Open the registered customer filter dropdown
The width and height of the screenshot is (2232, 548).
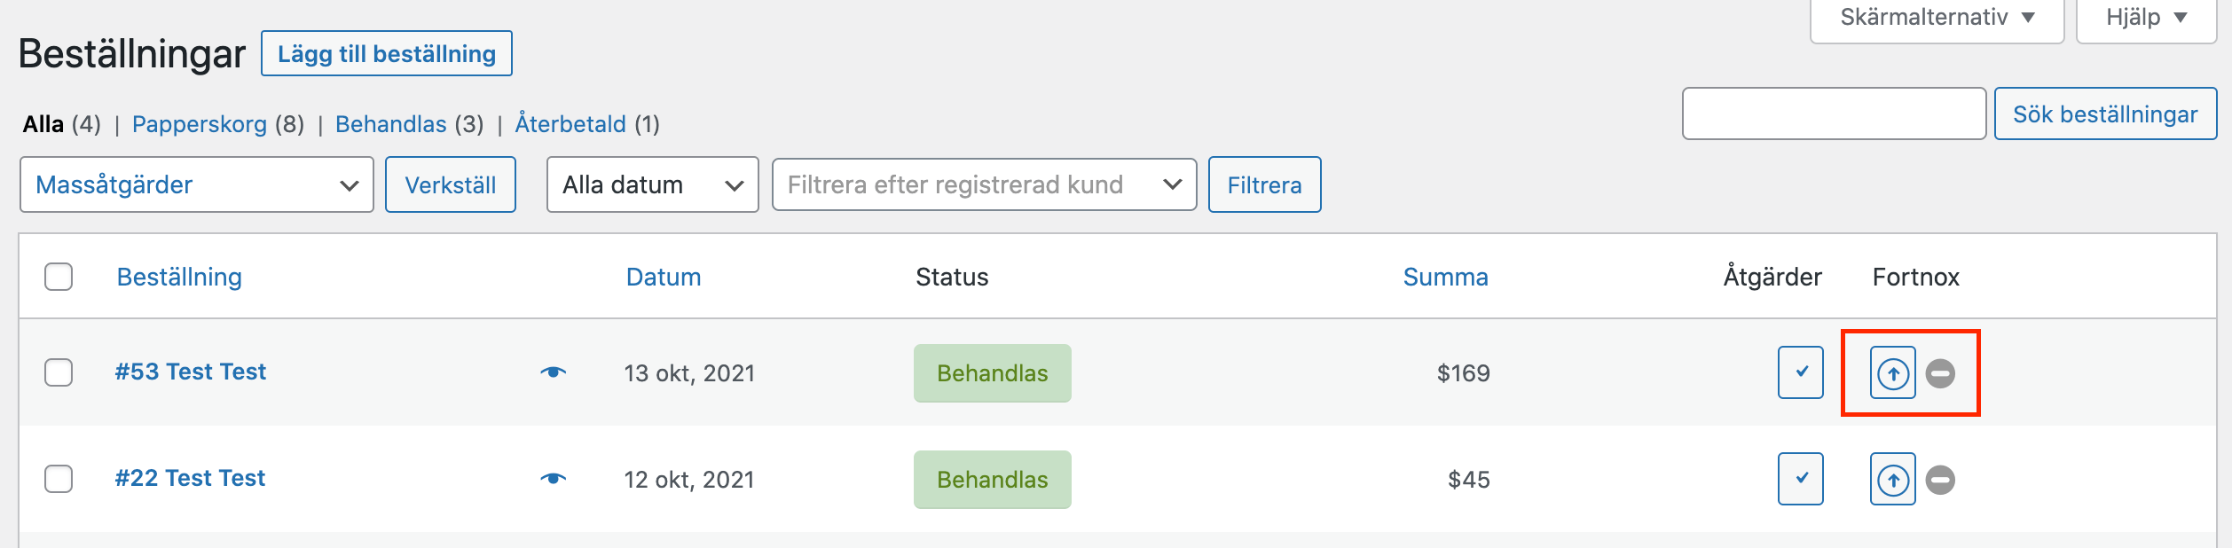click(x=984, y=184)
